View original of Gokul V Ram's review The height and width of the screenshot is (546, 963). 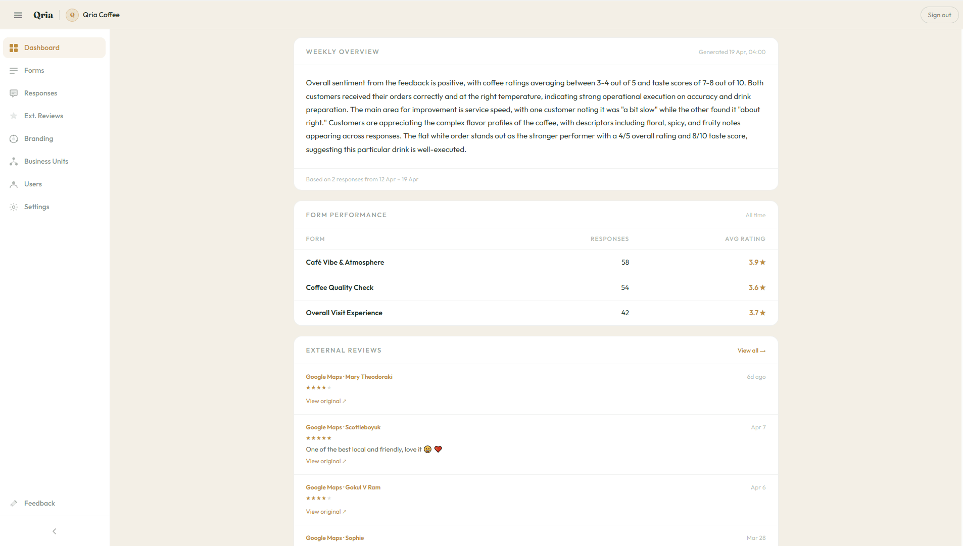(326, 512)
